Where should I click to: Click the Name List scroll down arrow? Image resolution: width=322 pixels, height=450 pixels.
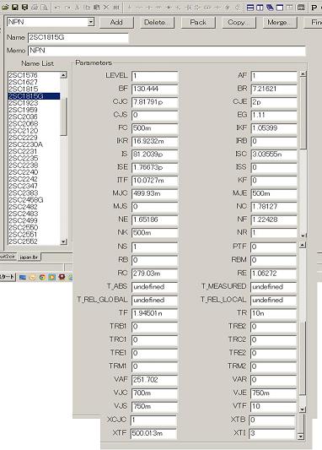[63, 242]
